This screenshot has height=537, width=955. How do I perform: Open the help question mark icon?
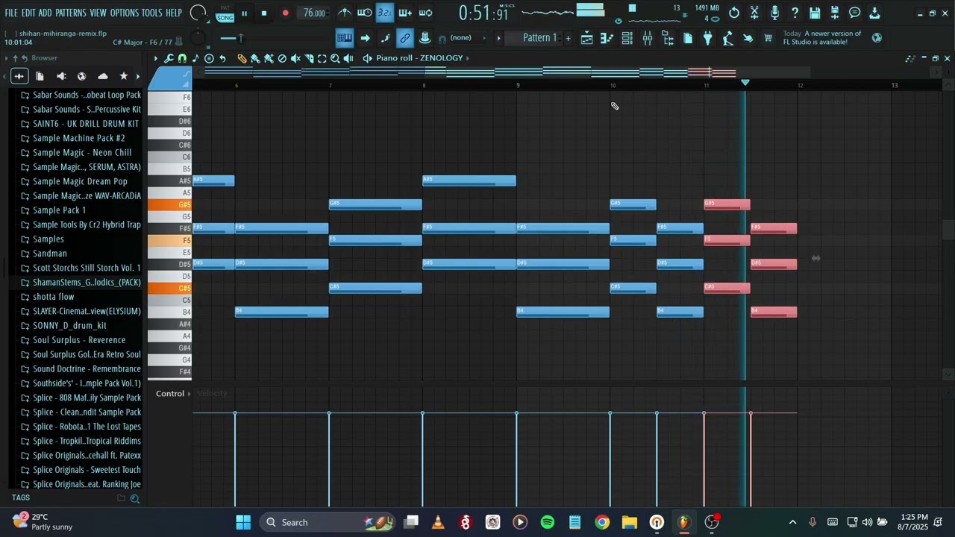(x=795, y=13)
